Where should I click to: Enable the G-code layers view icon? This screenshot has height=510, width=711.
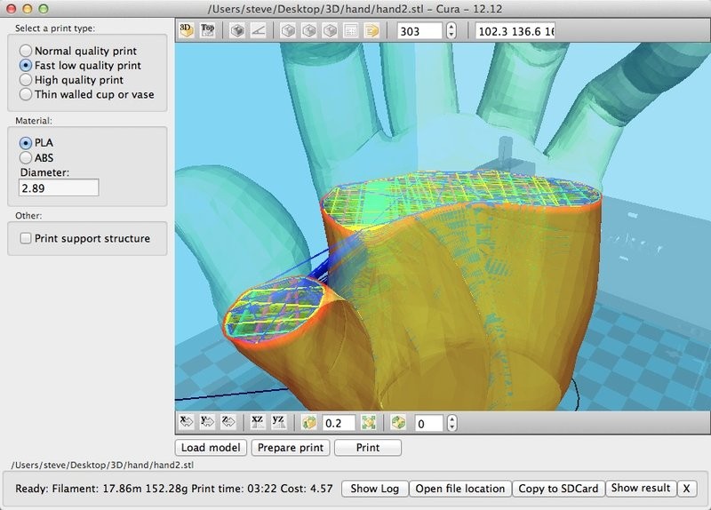pyautogui.click(x=371, y=30)
